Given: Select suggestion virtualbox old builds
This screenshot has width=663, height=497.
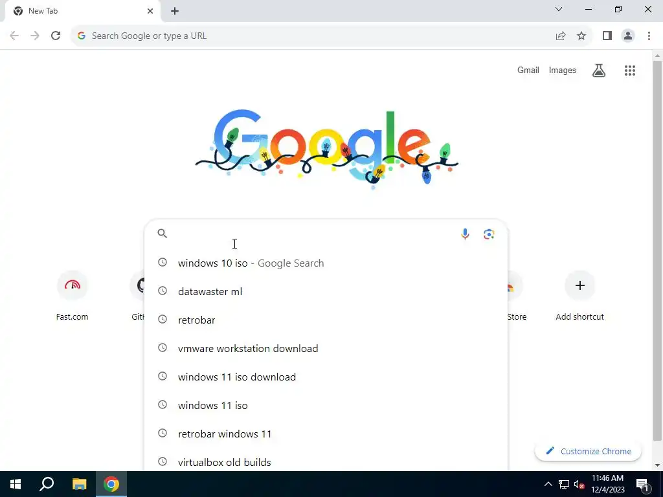Looking at the screenshot, I should 326,461.
